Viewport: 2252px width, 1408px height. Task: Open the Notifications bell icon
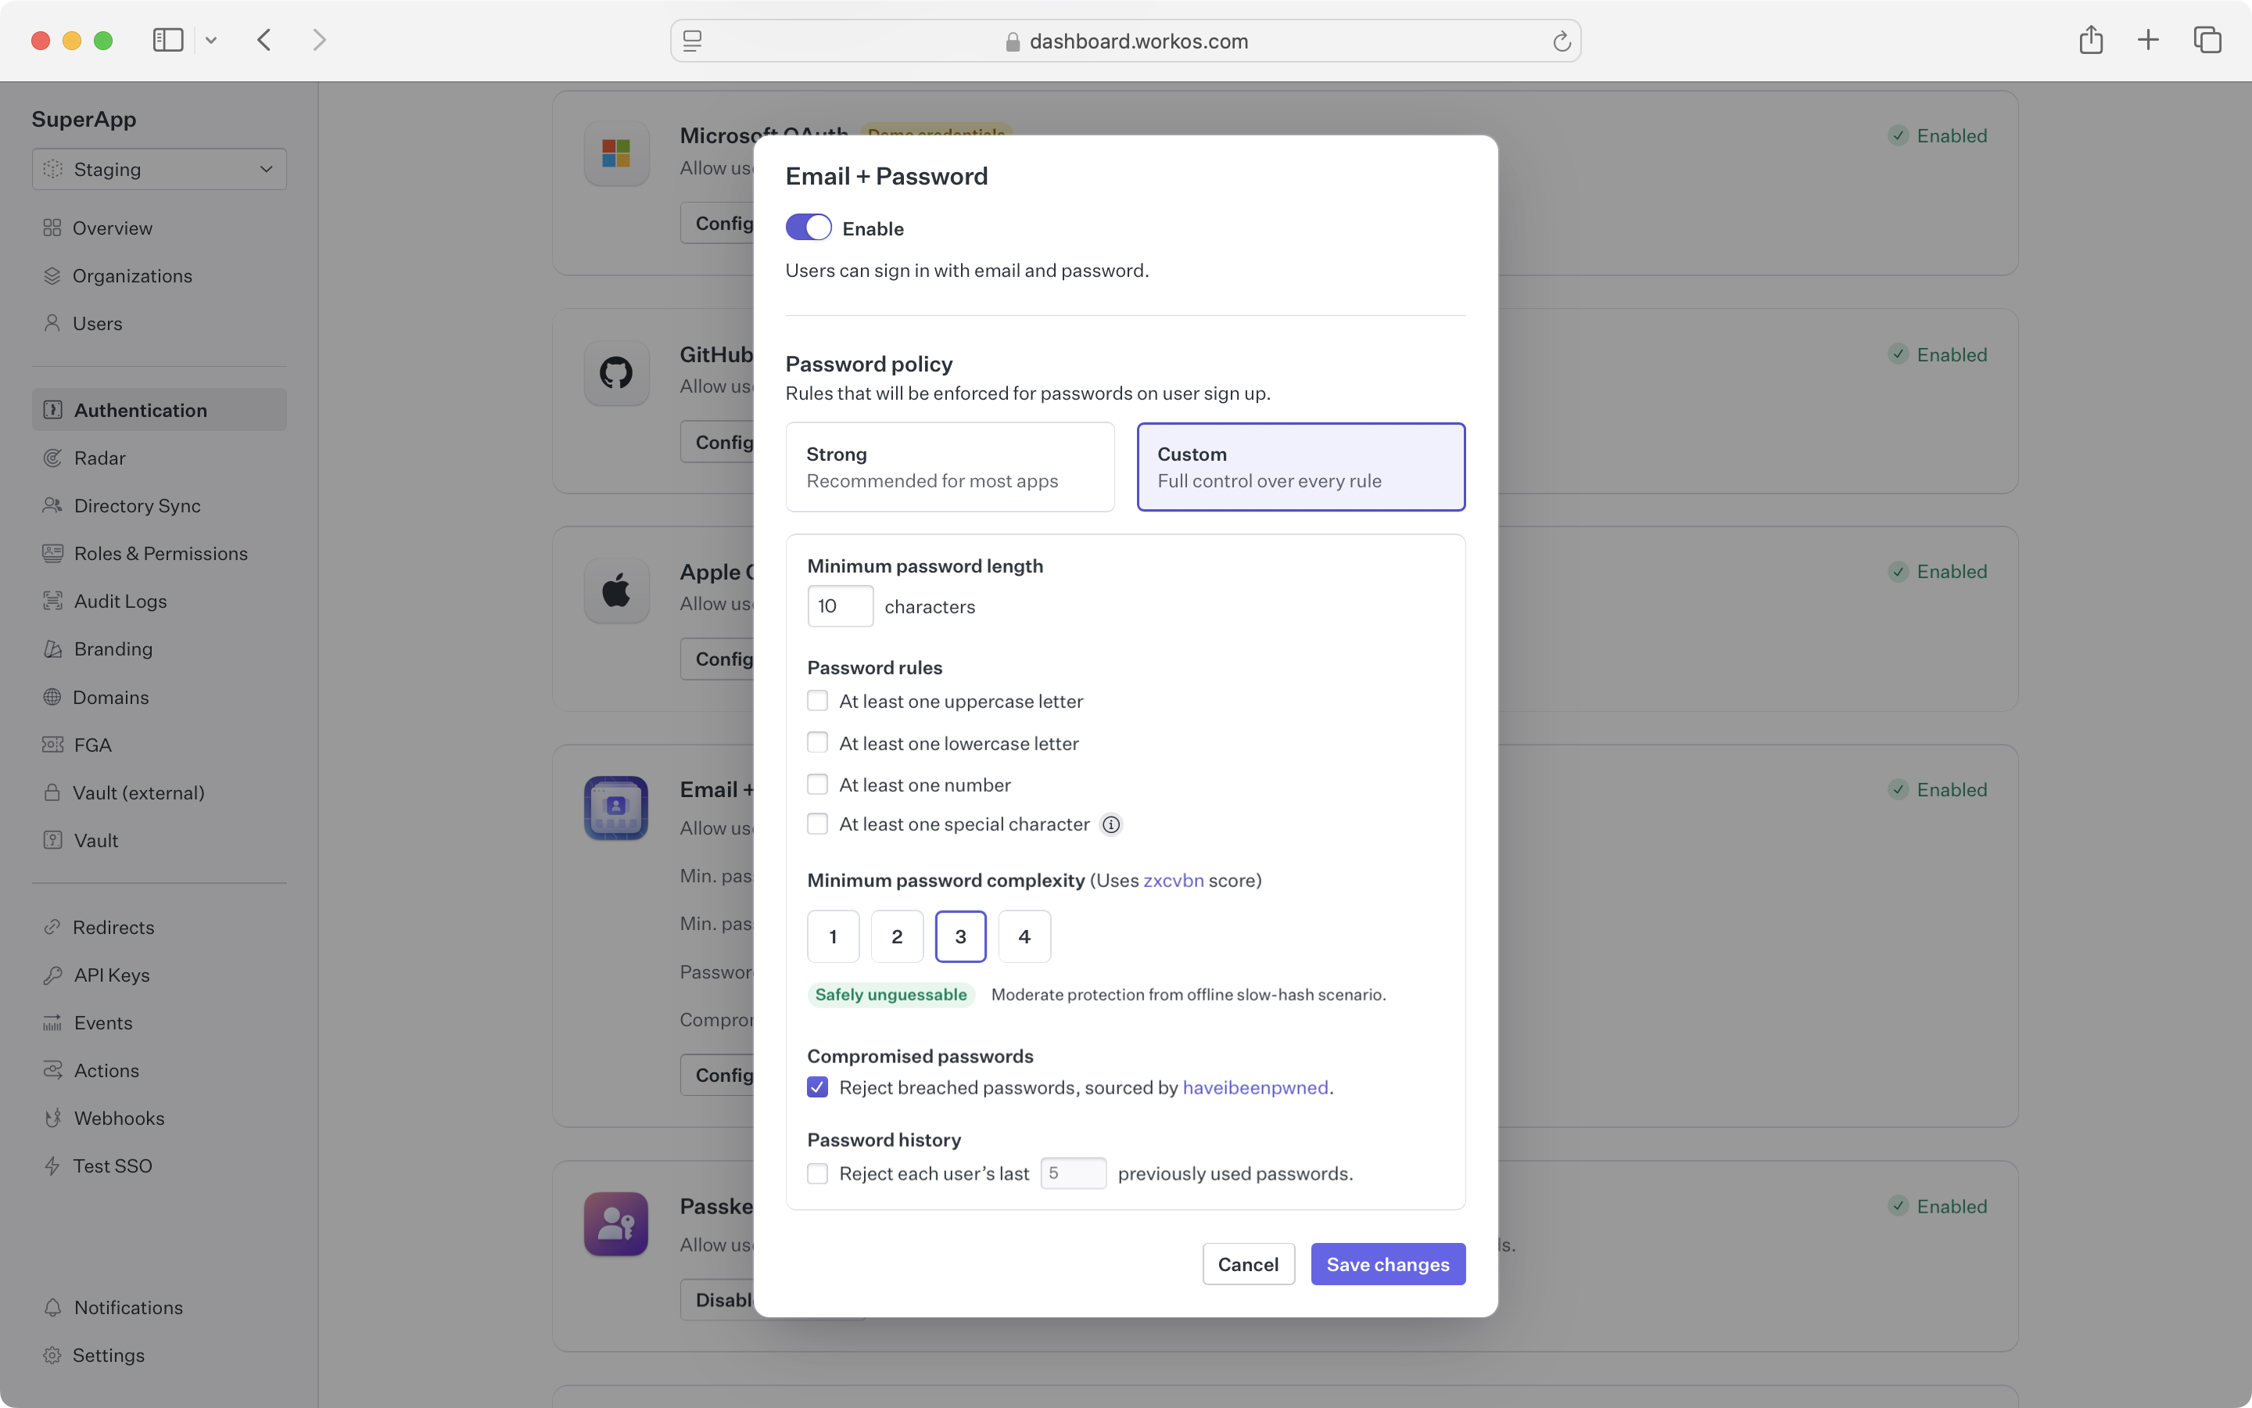pos(53,1307)
